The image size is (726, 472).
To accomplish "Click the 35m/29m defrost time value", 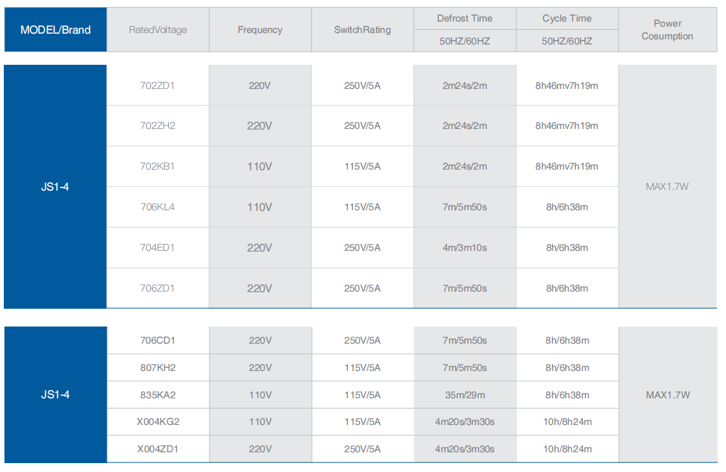I will [464, 395].
